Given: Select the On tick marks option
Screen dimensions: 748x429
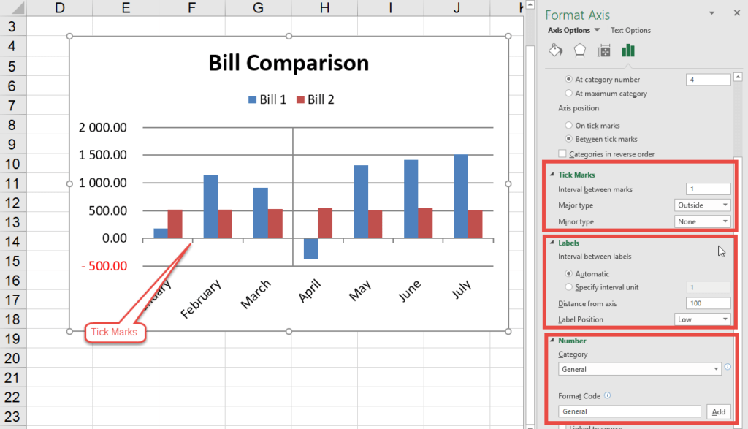Looking at the screenshot, I should [569, 125].
